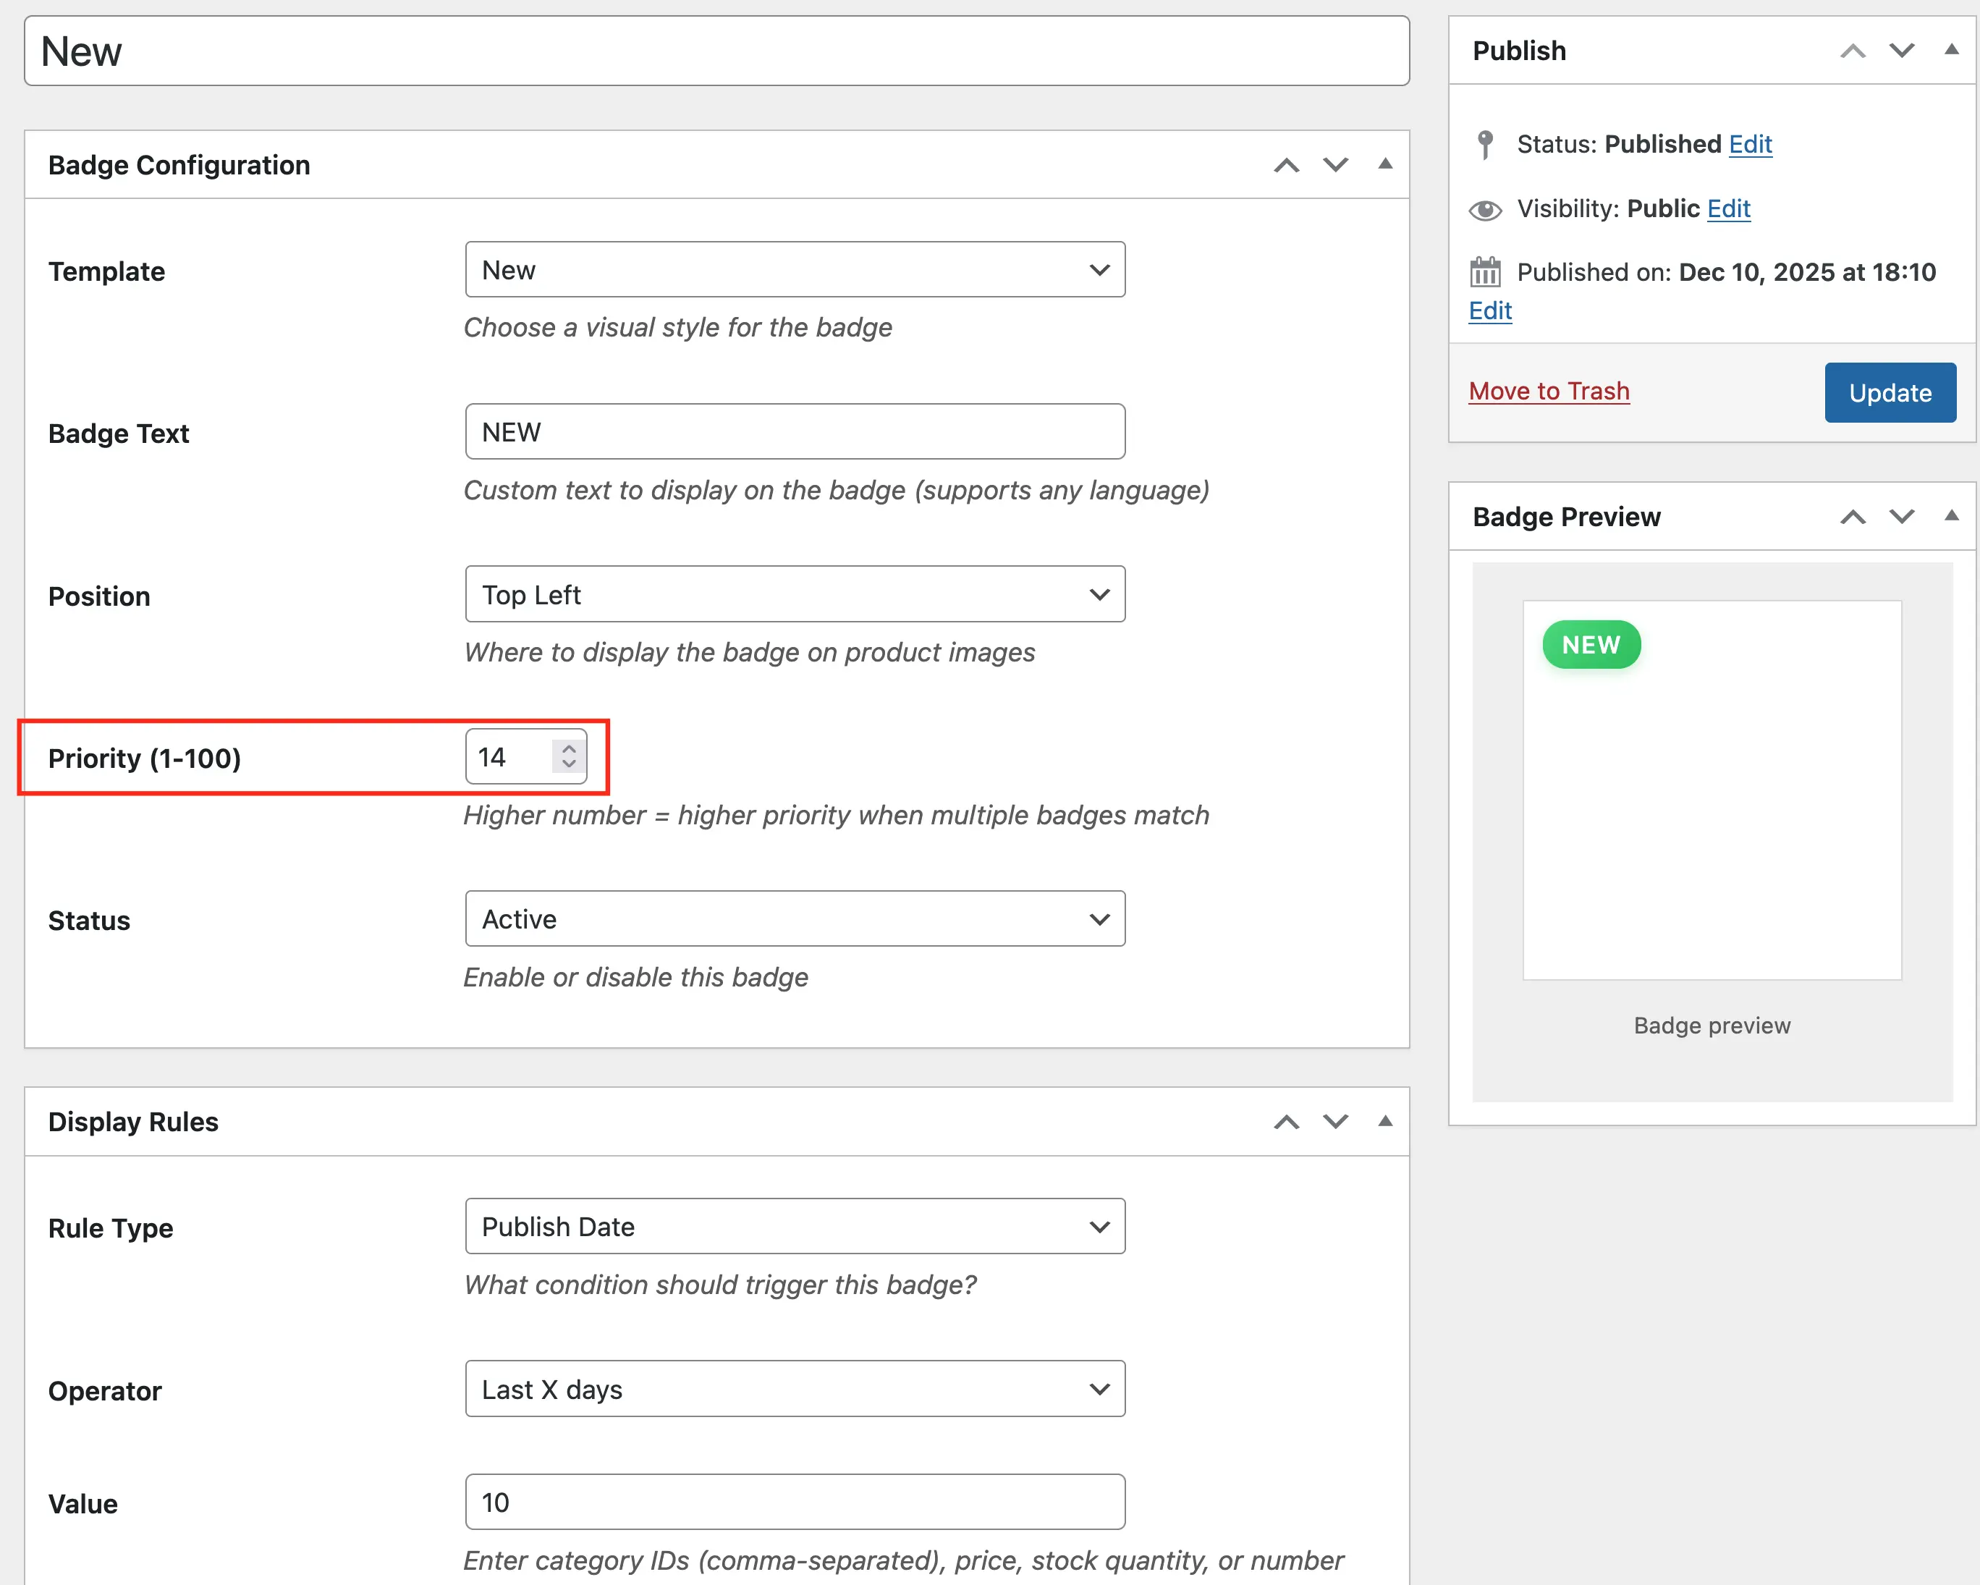Move Badge Preview panel down

pos(1901,517)
